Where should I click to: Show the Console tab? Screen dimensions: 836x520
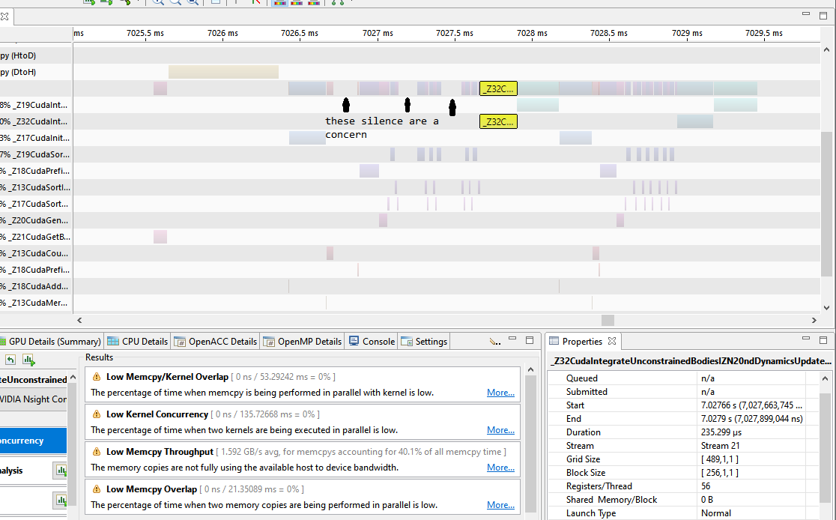[x=372, y=342]
